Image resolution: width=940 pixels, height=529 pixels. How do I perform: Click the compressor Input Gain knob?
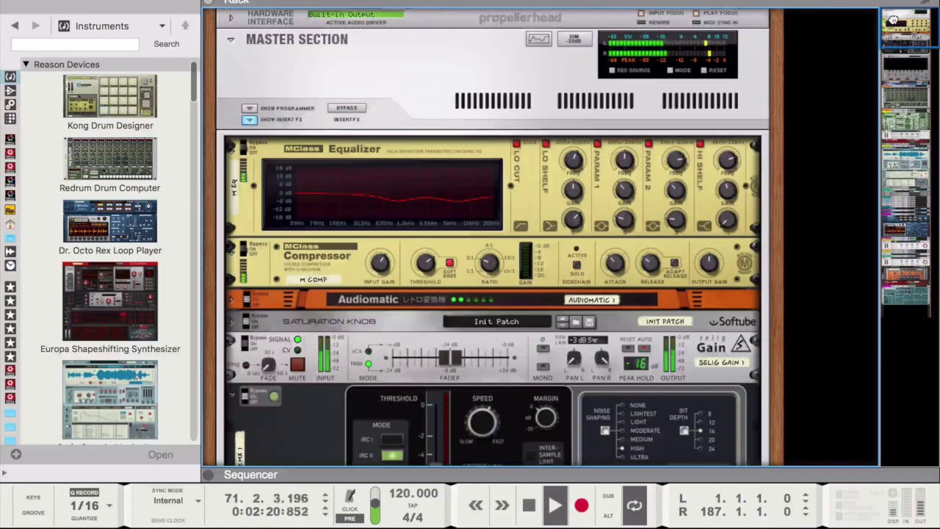point(379,263)
